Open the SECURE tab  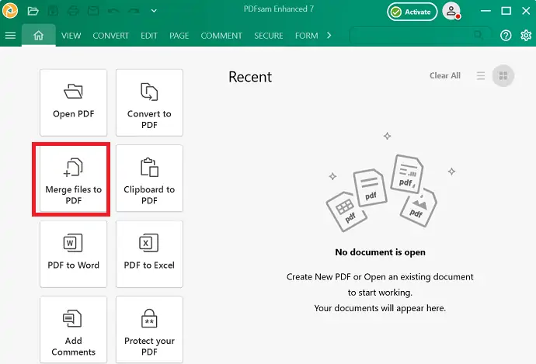[x=269, y=36]
